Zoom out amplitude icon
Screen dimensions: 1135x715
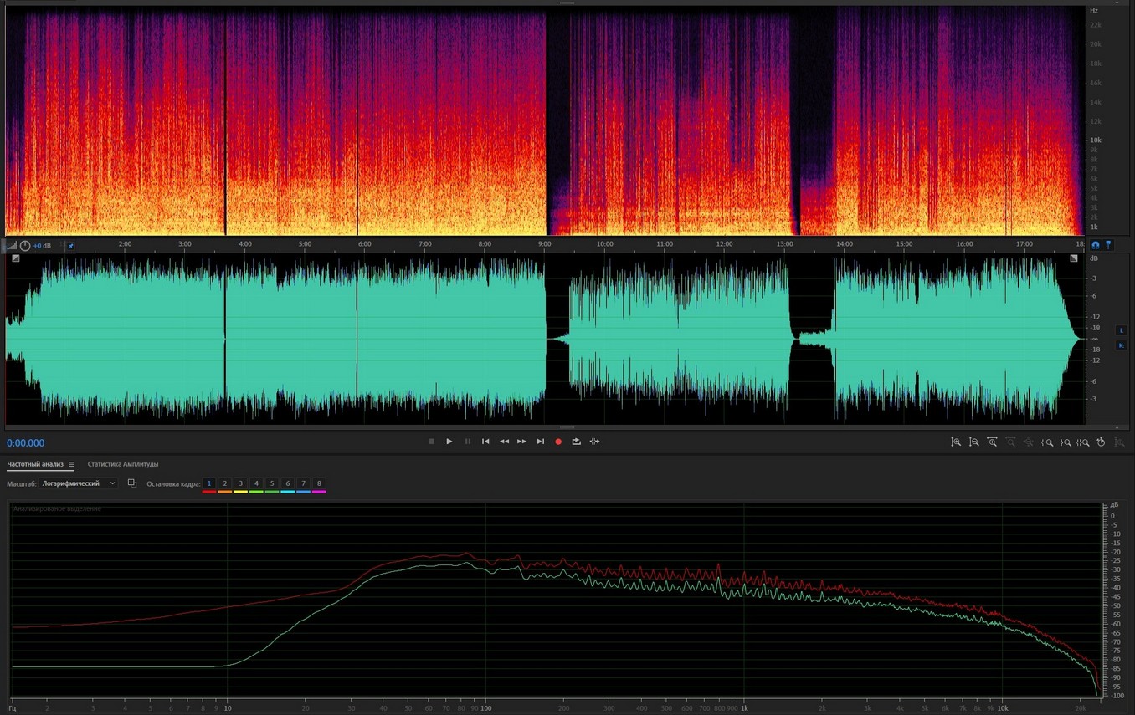coord(974,442)
